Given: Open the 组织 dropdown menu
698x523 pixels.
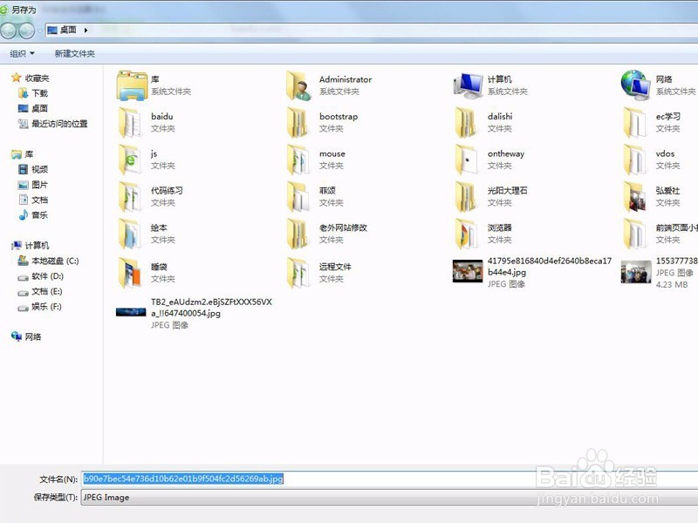Looking at the screenshot, I should pyautogui.click(x=23, y=54).
